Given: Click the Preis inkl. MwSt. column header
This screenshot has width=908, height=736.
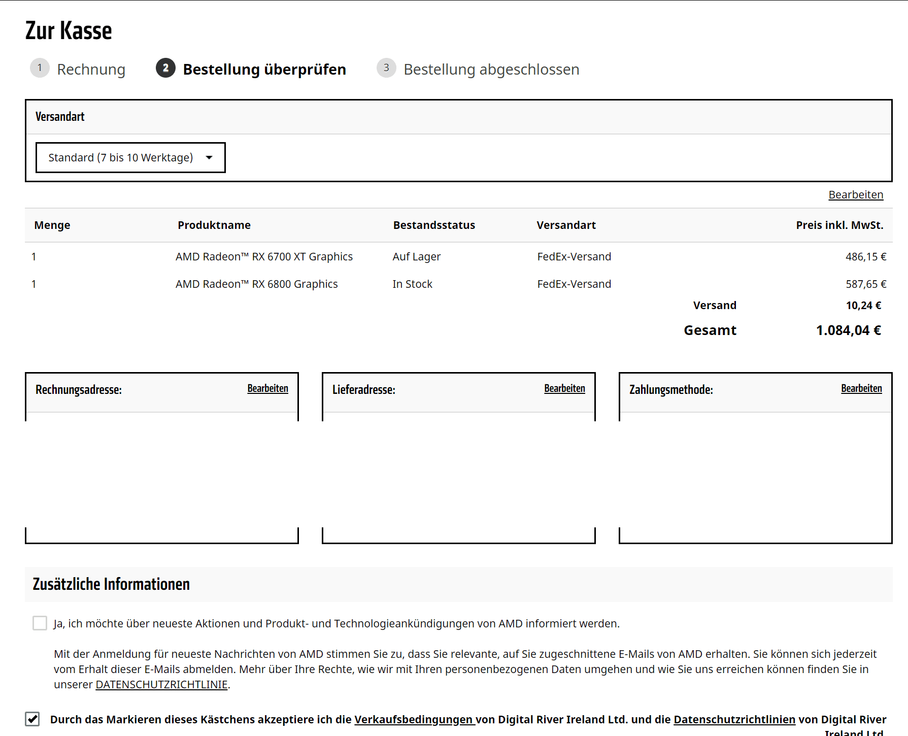Looking at the screenshot, I should (839, 225).
